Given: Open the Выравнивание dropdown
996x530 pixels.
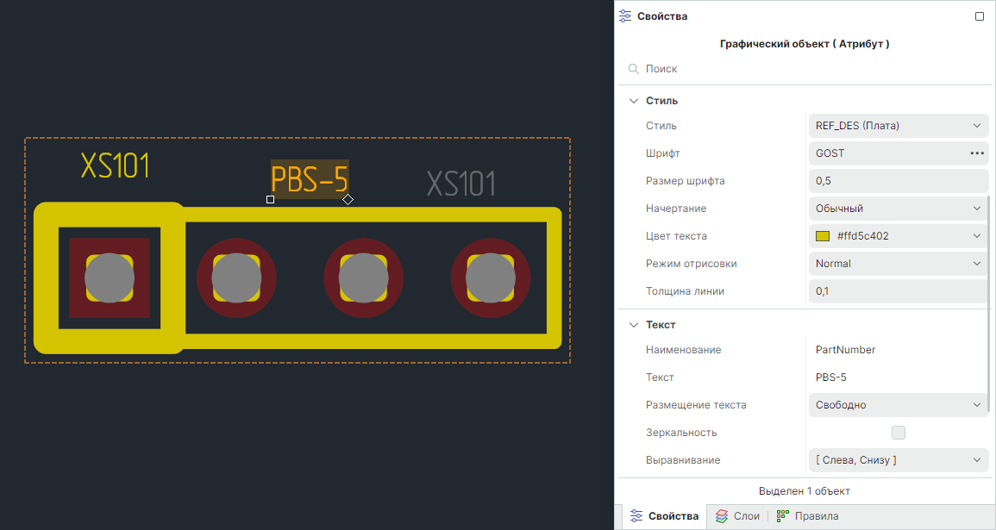Looking at the screenshot, I should (899, 460).
